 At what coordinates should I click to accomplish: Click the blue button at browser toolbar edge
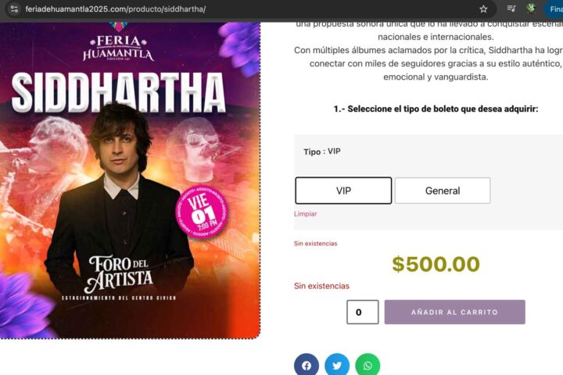coord(554,9)
